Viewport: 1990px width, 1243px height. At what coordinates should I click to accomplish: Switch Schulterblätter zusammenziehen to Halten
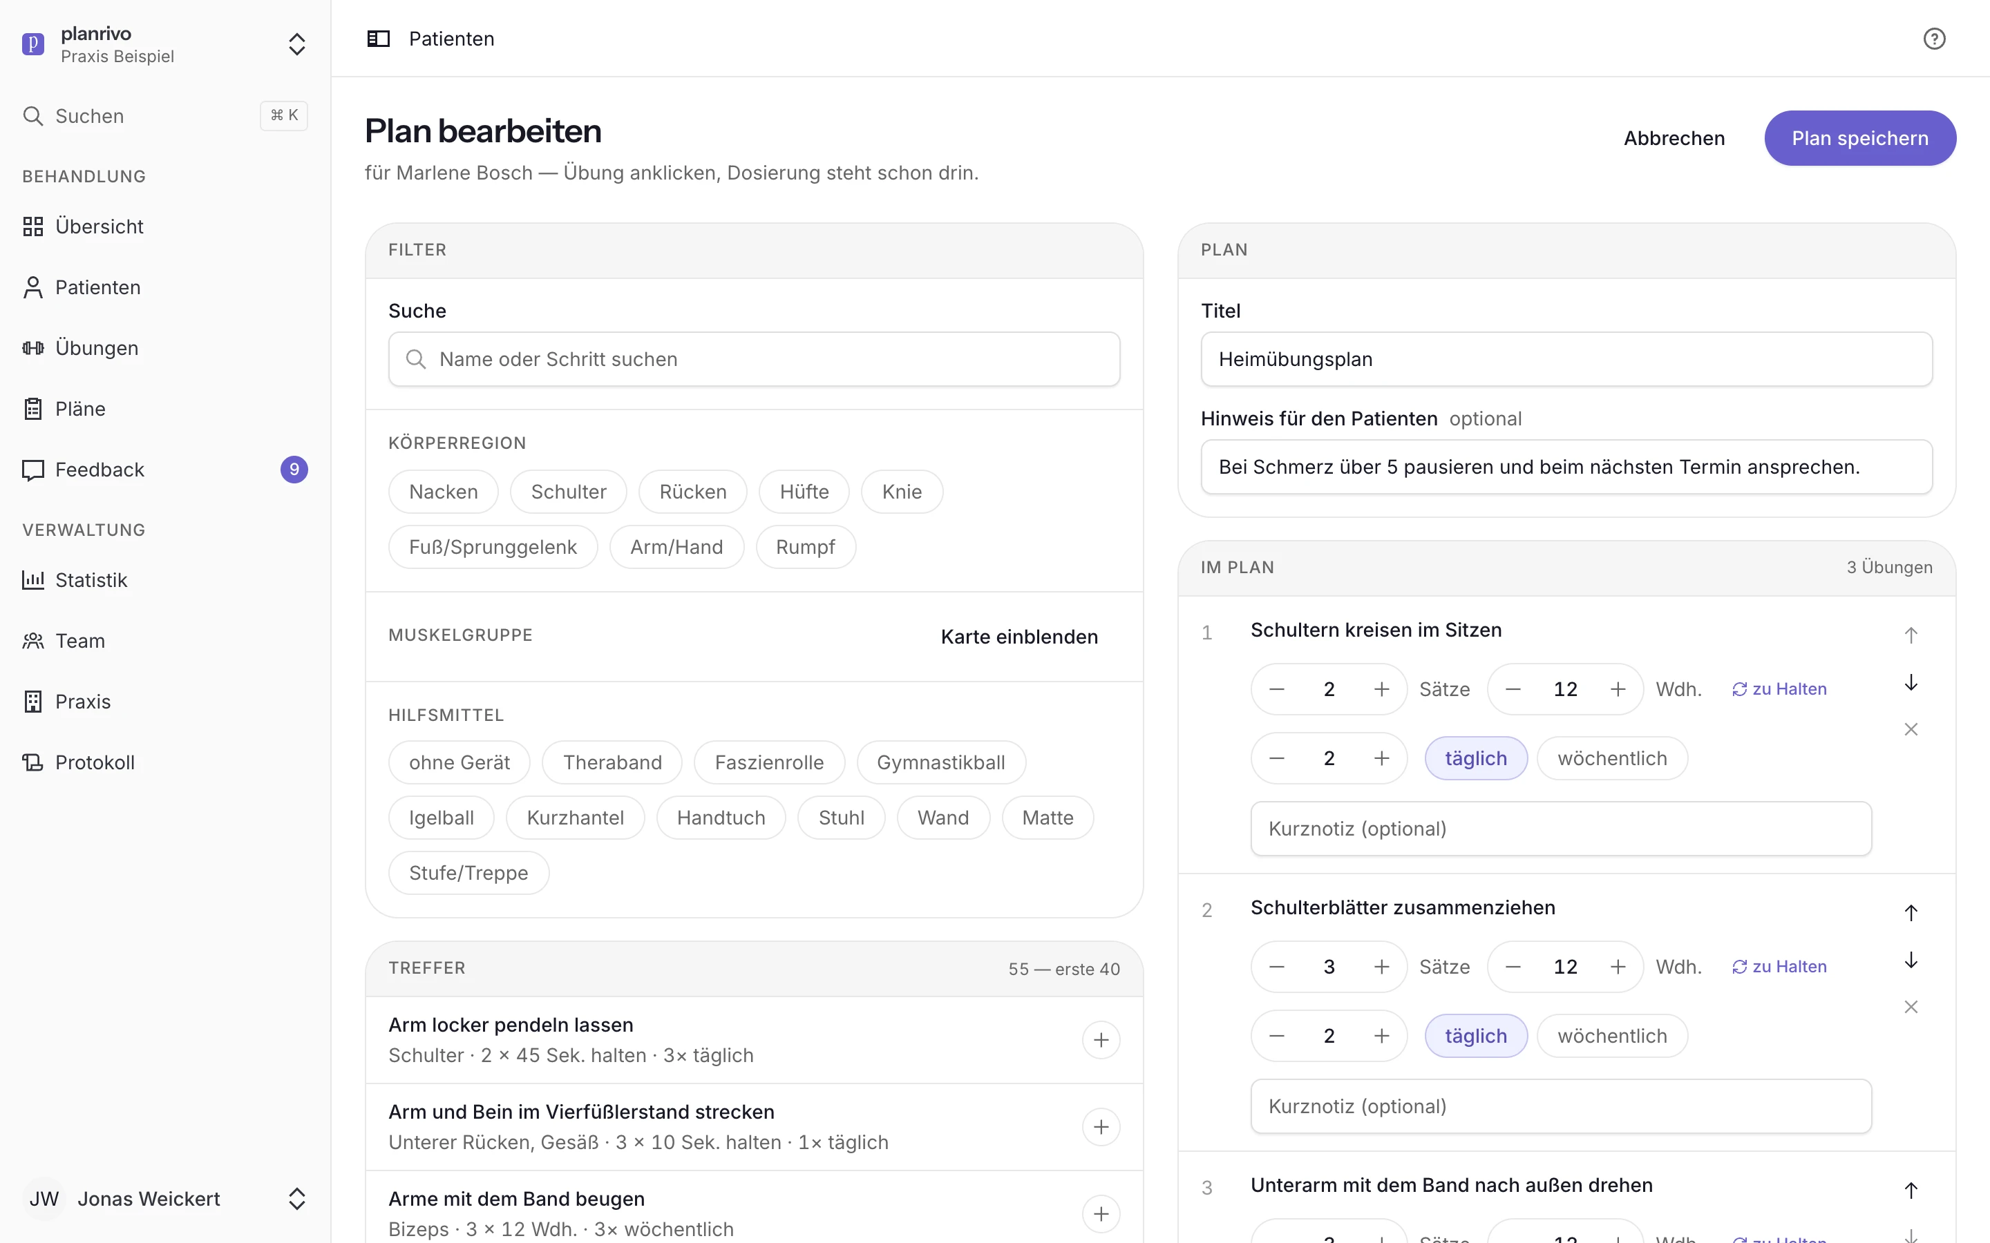(1779, 967)
